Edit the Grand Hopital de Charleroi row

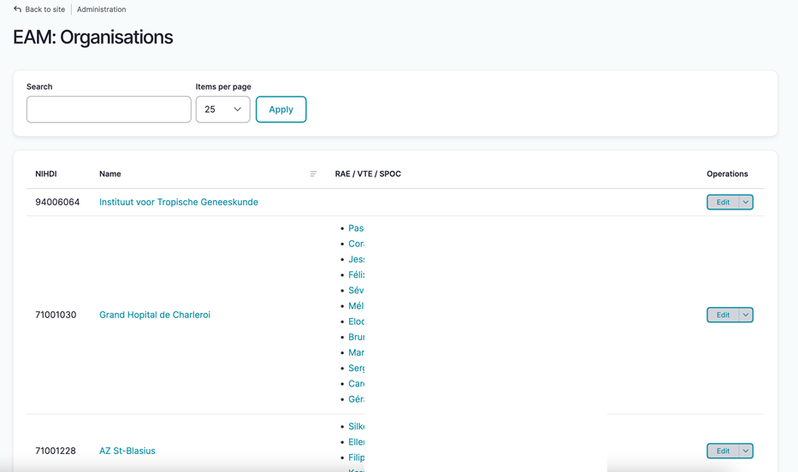pos(723,316)
